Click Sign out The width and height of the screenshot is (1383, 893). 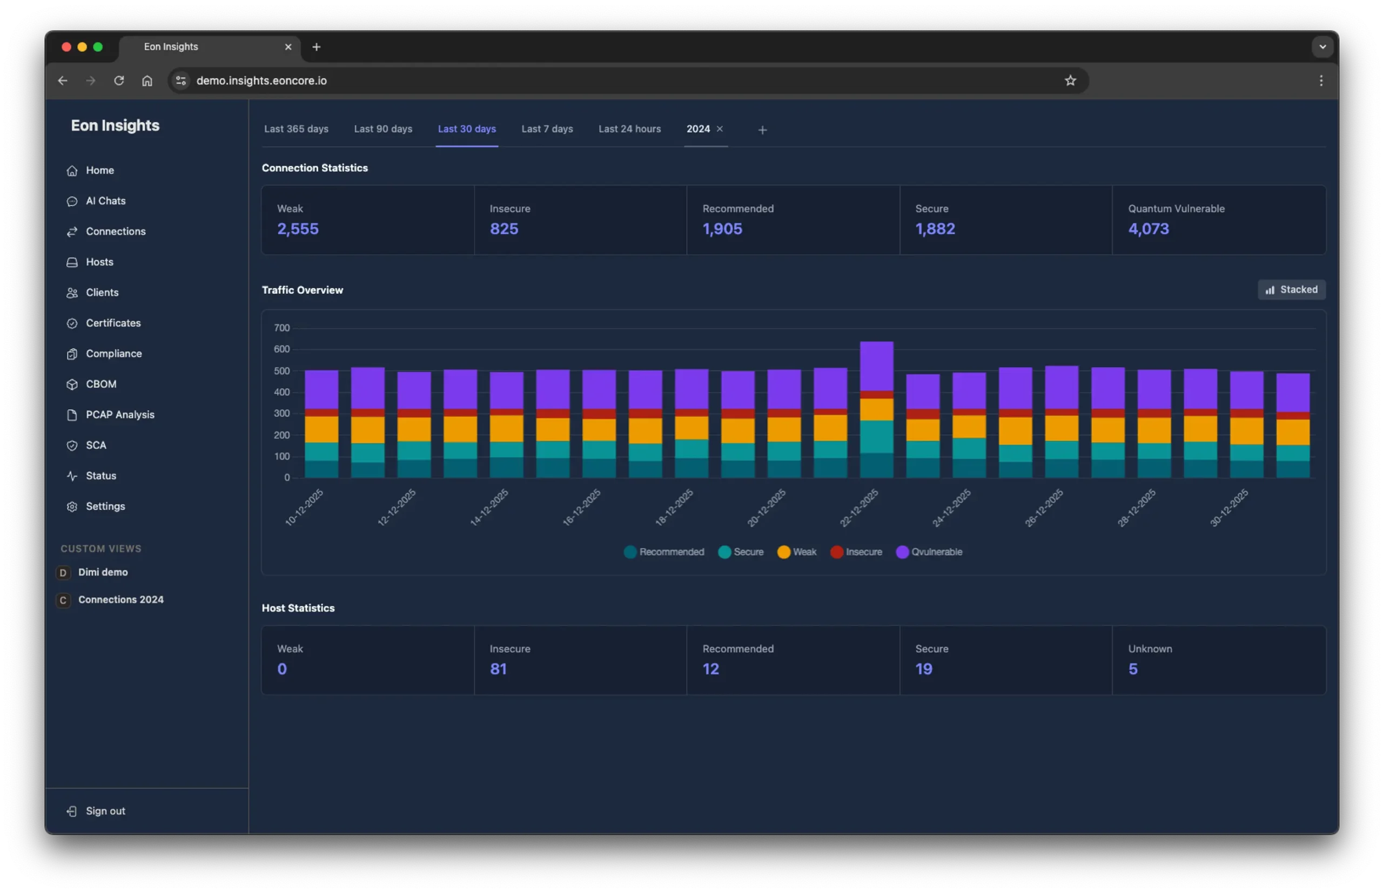tap(105, 811)
